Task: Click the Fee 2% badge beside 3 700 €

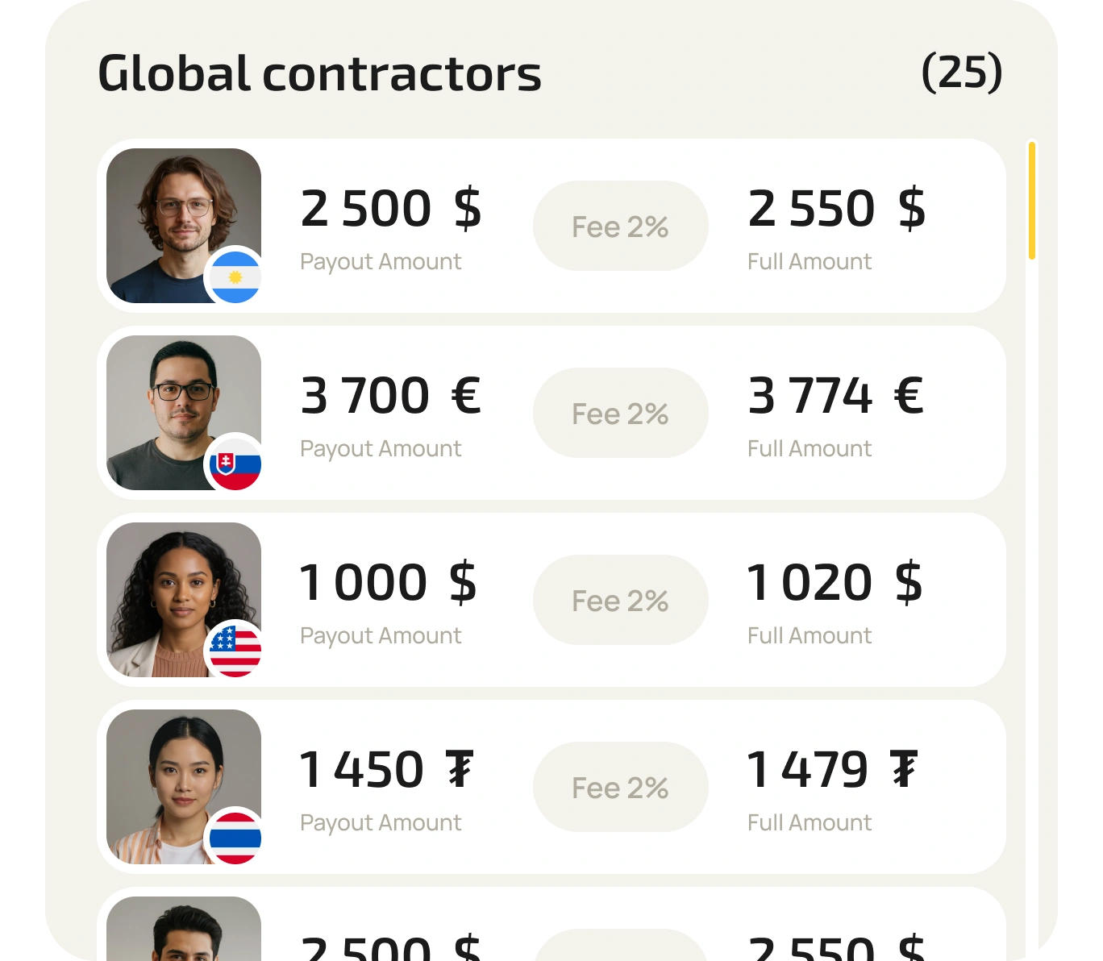Action: pyautogui.click(x=620, y=414)
